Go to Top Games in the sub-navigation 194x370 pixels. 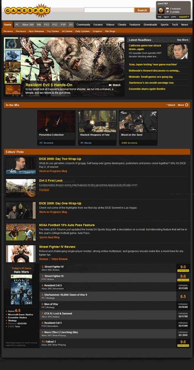53,31
